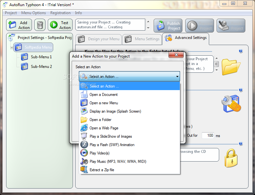The height and width of the screenshot is (195, 255).
Task: Open the Registration menu
Action: pos(60,13)
